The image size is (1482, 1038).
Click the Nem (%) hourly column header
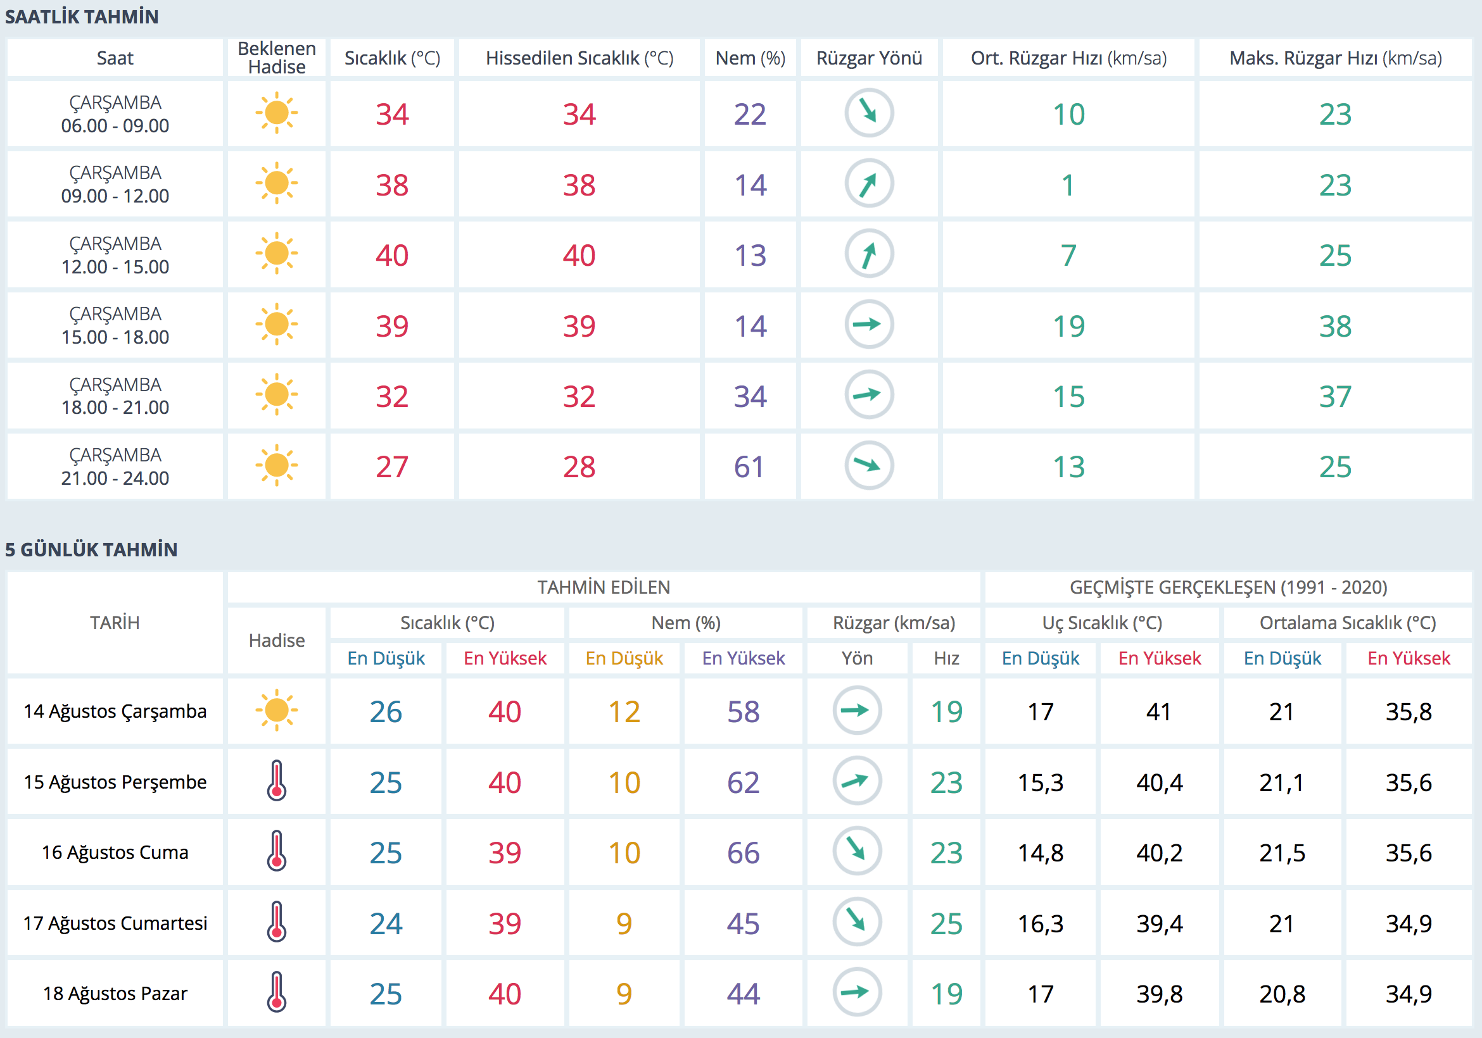pyautogui.click(x=750, y=58)
